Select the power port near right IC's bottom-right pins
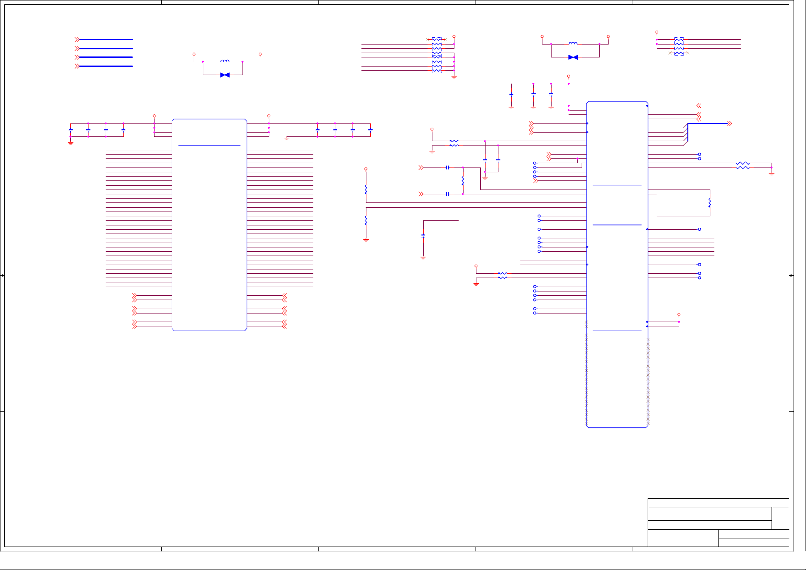 (x=679, y=314)
